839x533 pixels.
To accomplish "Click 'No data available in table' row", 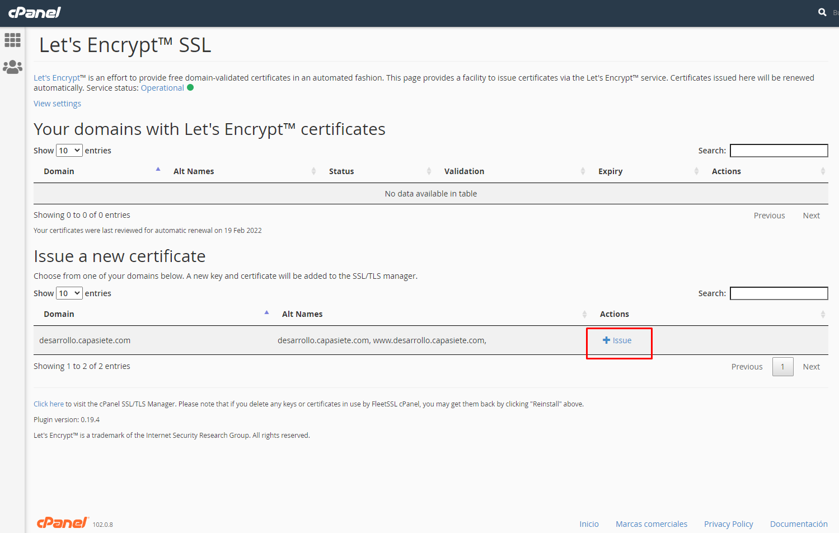I will tap(431, 194).
